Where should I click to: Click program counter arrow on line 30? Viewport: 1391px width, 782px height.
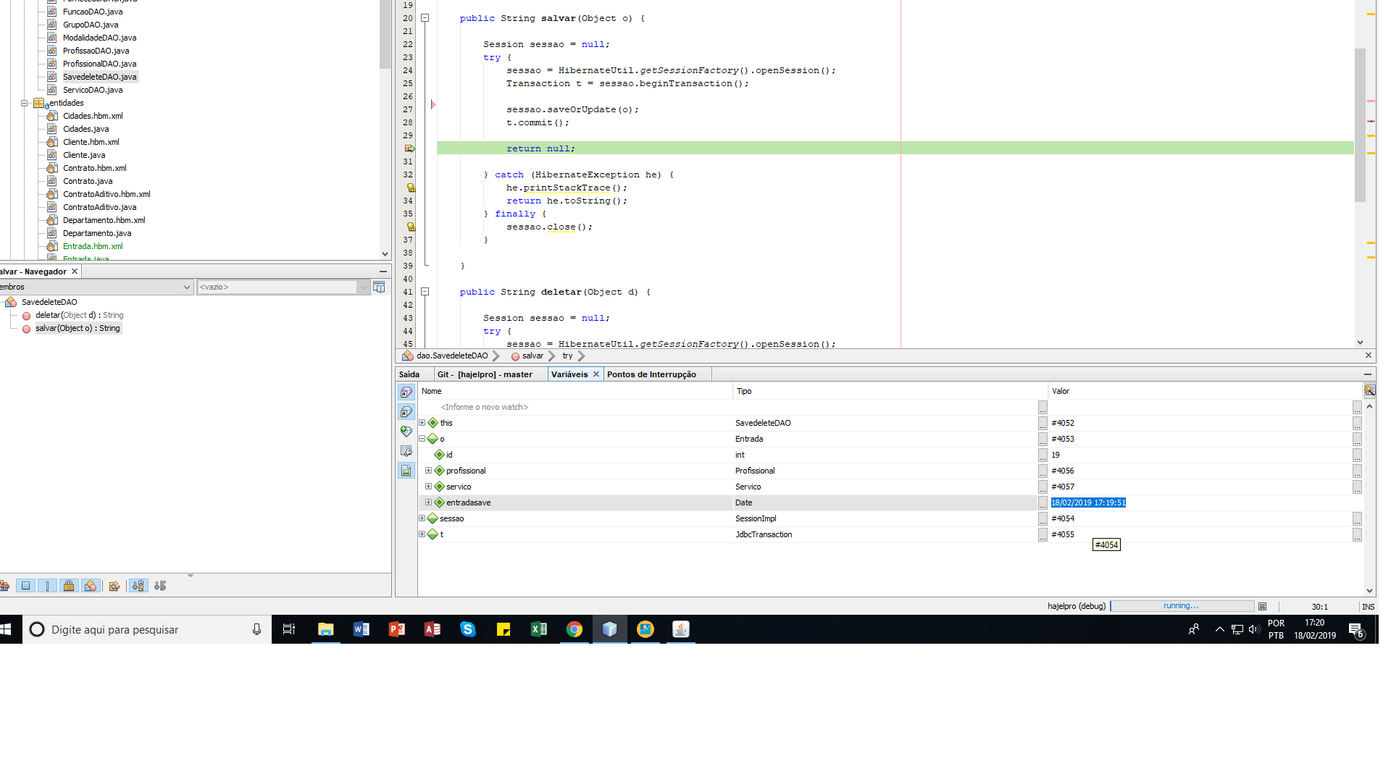pyautogui.click(x=409, y=148)
